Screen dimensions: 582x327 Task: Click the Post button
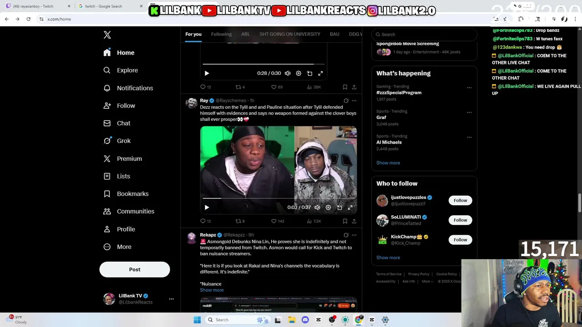coord(135,269)
